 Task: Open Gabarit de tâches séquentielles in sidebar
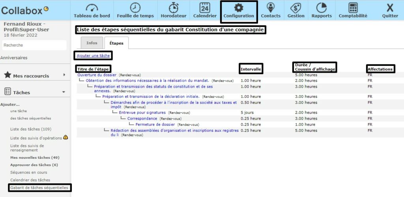point(39,188)
